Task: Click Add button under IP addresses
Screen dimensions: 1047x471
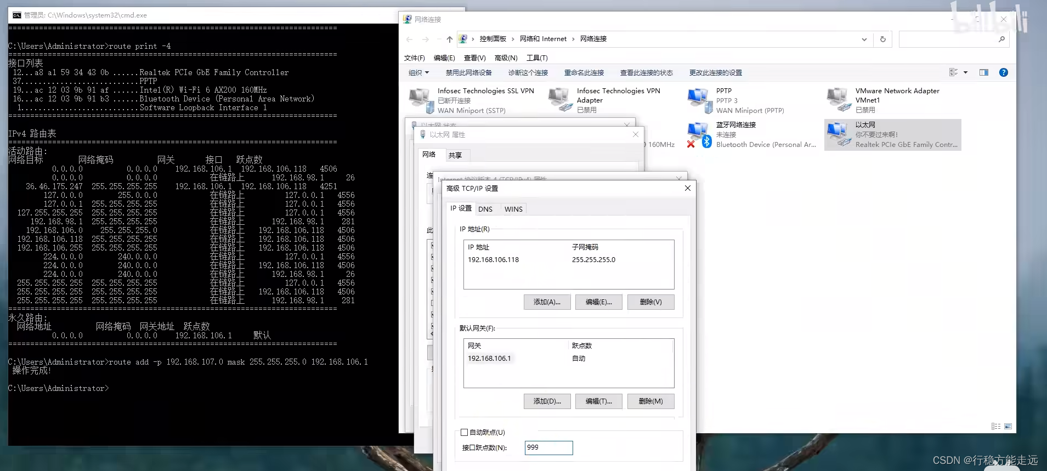Action: point(547,302)
